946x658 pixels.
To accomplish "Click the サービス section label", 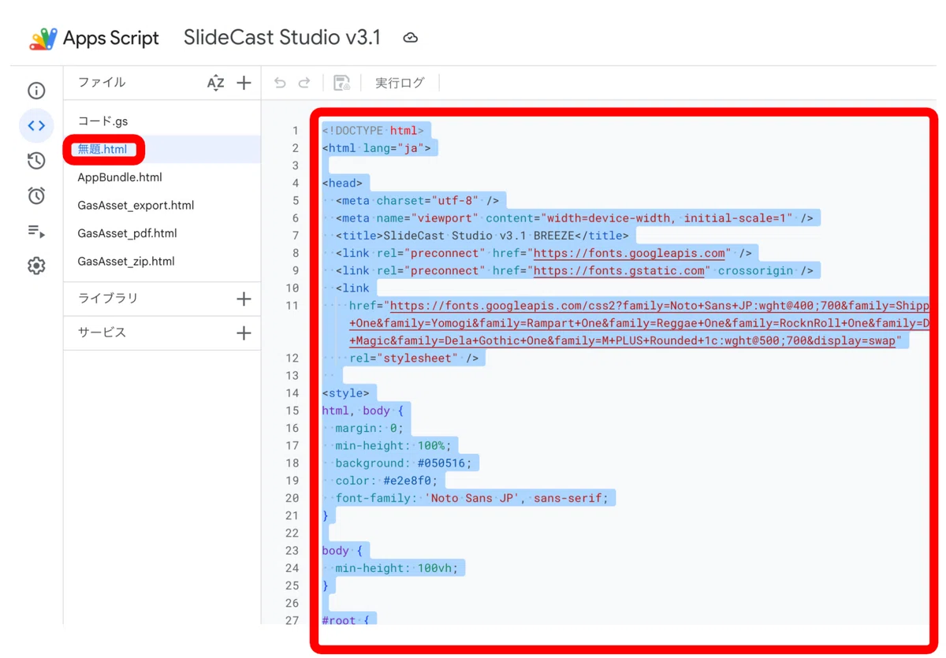I will 102,333.
